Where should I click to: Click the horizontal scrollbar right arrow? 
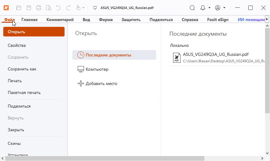coord(262,159)
